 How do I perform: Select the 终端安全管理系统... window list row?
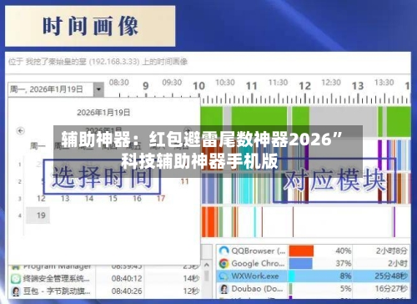click(105, 278)
